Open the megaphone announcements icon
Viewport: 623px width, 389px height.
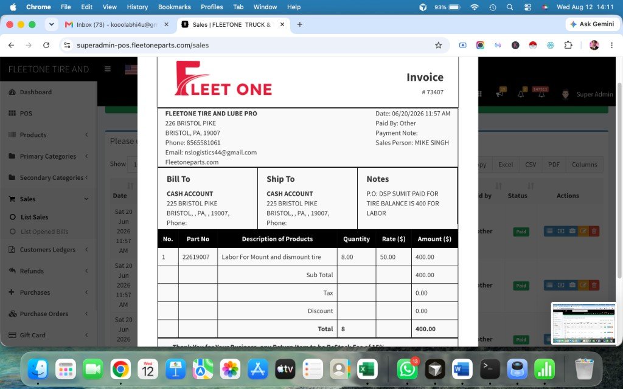(x=499, y=94)
